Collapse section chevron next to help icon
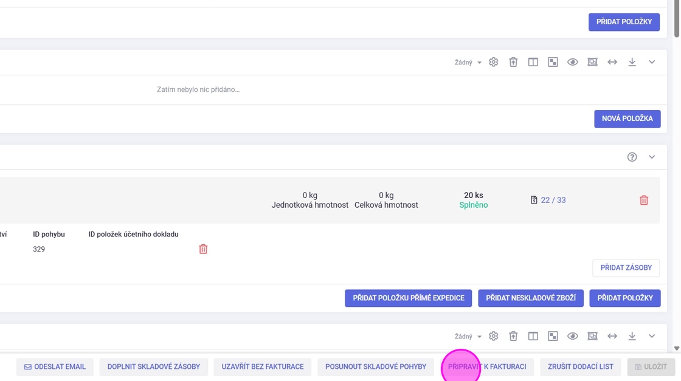Screen dimensions: 681x381 click(x=652, y=157)
